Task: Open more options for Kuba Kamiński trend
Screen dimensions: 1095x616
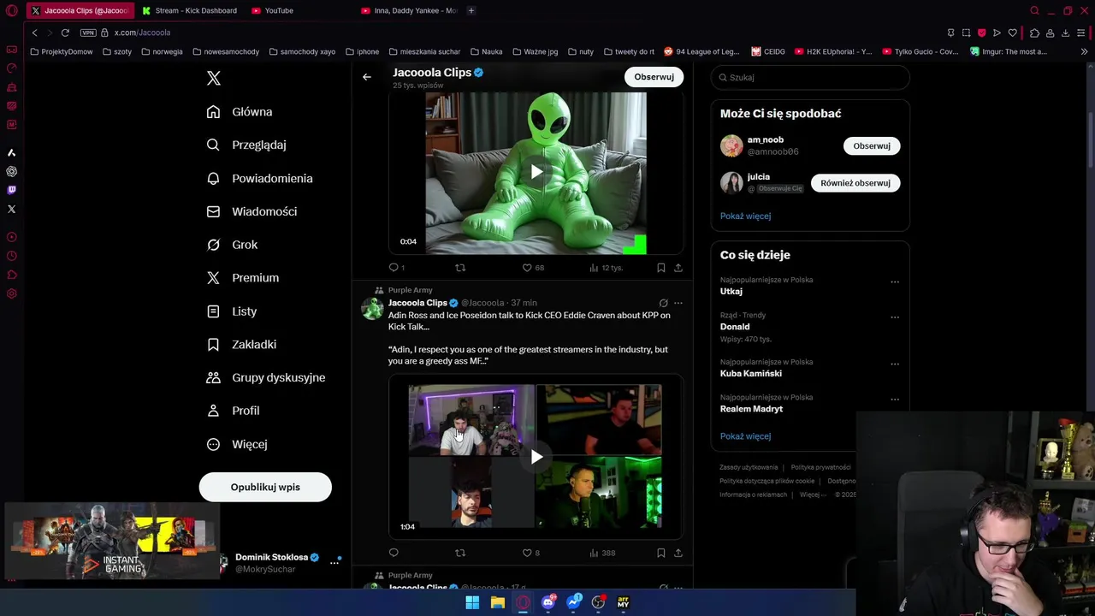Action: click(x=895, y=364)
